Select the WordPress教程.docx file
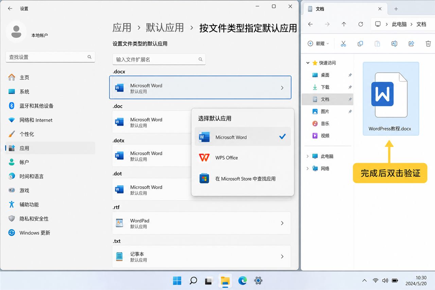The image size is (435, 290). click(x=391, y=99)
